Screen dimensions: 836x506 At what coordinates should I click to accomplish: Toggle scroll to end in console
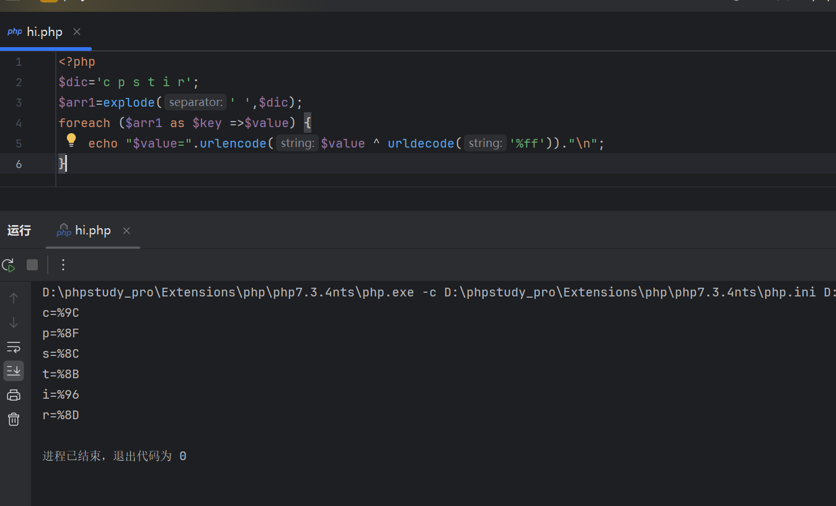[x=14, y=371]
